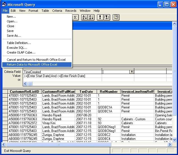The height and width of the screenshot is (155, 178).
Task: Click the A70000-1197762972 ID cell
Action: tap(24, 123)
